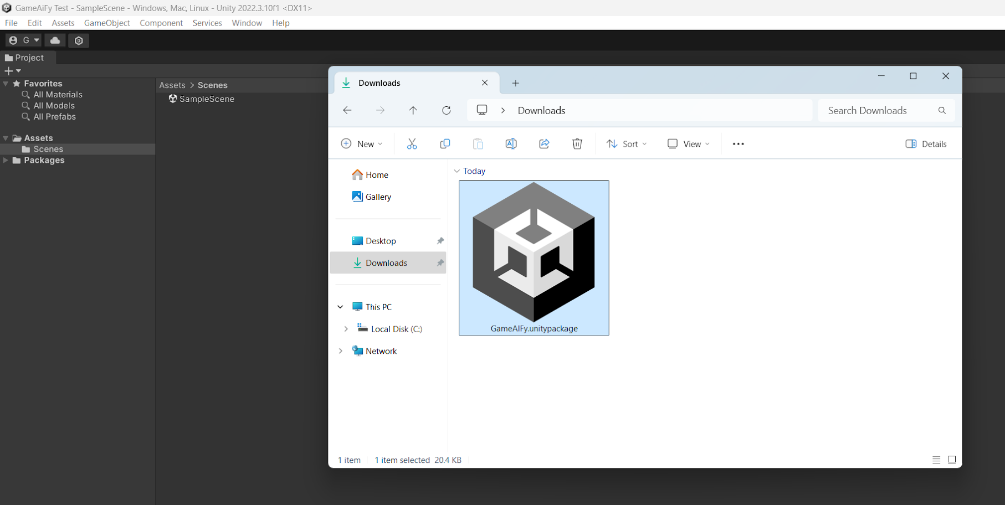
Task: Open the Services menu
Action: tap(207, 23)
